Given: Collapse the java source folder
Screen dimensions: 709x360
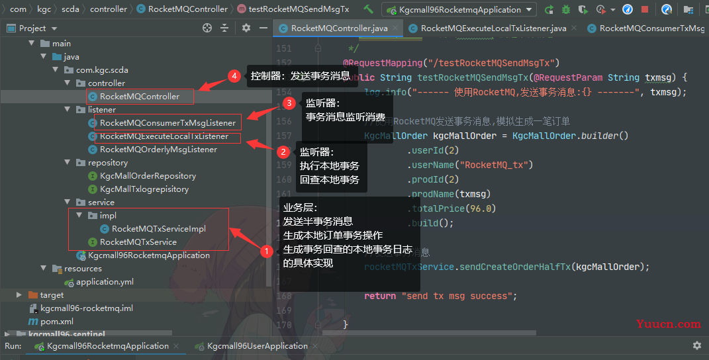Looking at the screenshot, I should pyautogui.click(x=44, y=56).
